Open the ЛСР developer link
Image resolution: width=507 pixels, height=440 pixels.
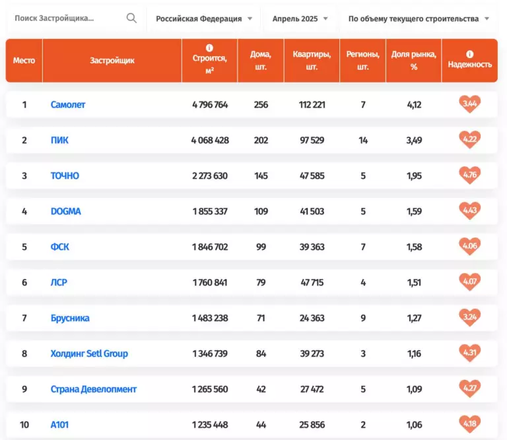pyautogui.click(x=59, y=282)
